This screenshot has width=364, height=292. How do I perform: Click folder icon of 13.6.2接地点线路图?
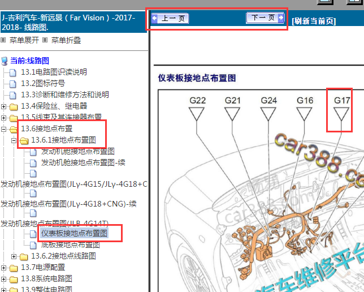click(x=24, y=257)
